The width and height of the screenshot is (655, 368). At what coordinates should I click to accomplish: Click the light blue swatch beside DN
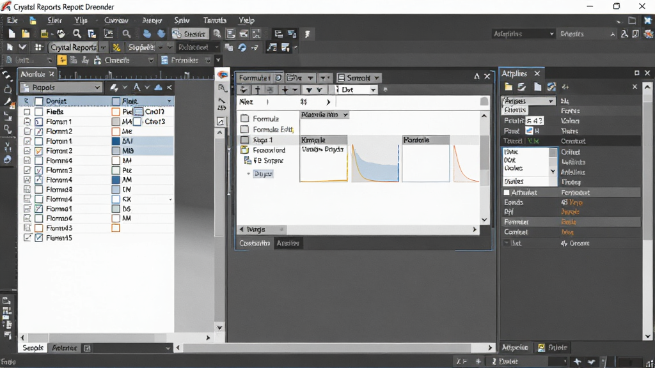click(116, 189)
